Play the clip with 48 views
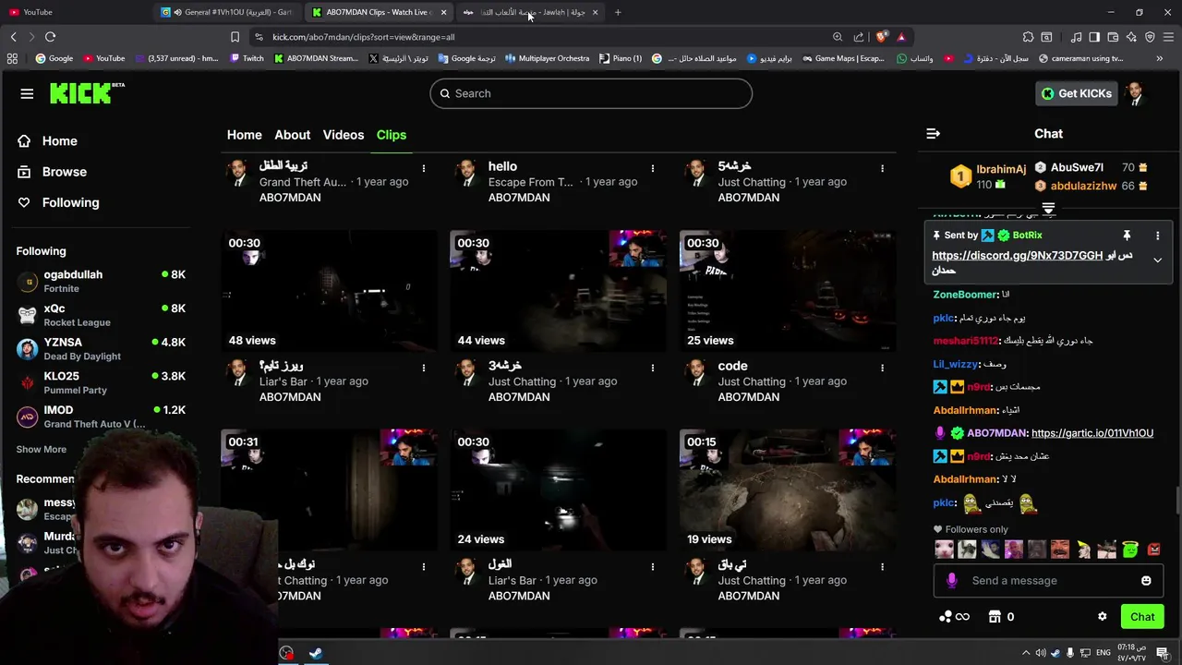The image size is (1182, 665). (329, 291)
